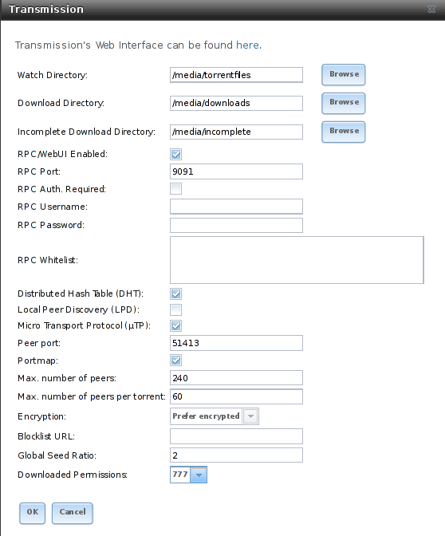Focus the RPC Port field
This screenshot has width=445, height=536.
[236, 171]
